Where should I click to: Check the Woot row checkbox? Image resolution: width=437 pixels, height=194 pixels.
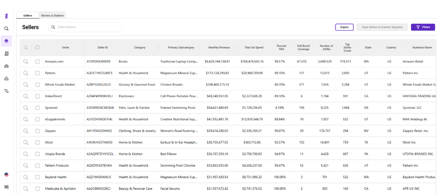tap(38, 142)
